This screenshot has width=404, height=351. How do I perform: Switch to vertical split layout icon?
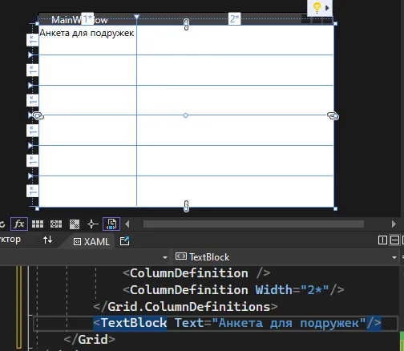point(382,240)
